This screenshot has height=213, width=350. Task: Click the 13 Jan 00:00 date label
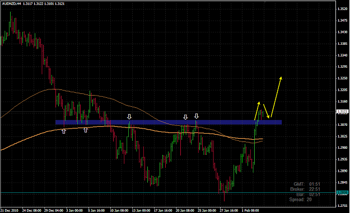[x=141, y=210]
